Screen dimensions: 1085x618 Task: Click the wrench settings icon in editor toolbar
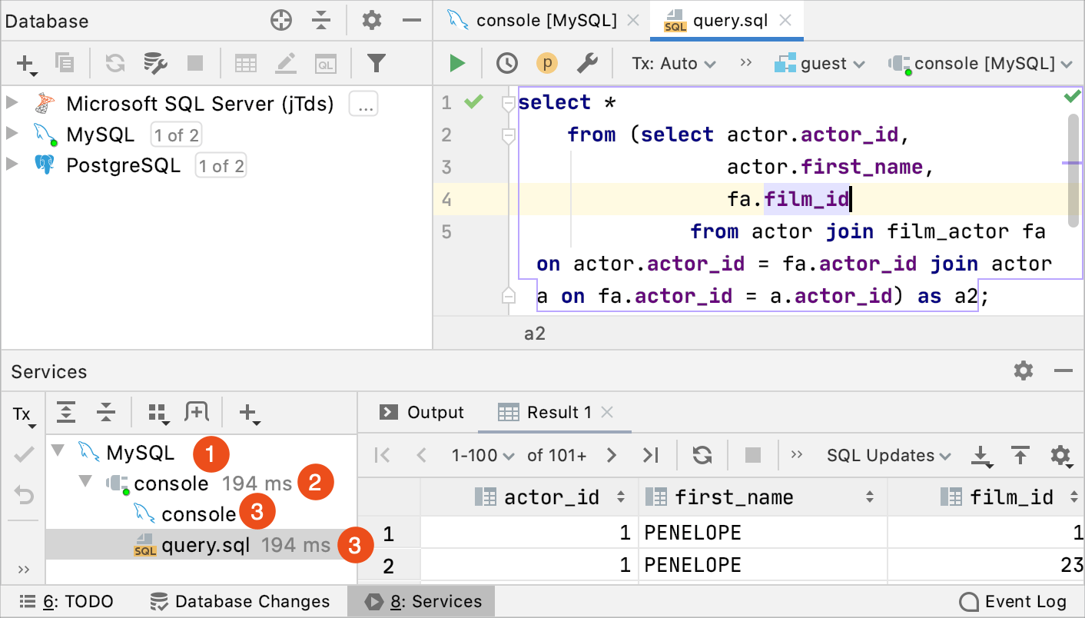(x=588, y=63)
